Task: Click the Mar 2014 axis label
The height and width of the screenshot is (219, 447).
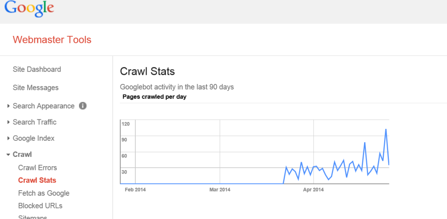Action: 220,190
